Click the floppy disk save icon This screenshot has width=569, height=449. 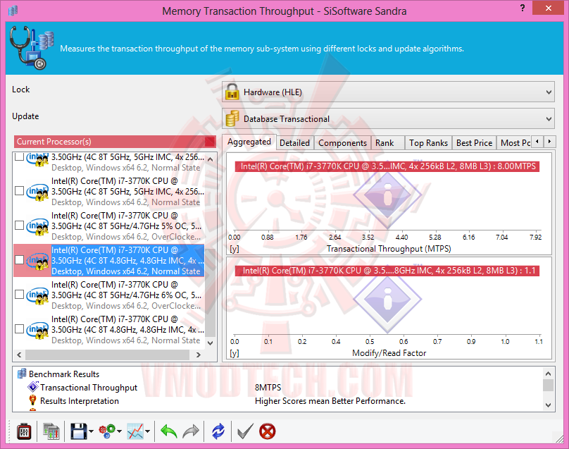78,431
